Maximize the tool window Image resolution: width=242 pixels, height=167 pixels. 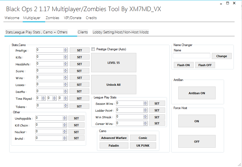pyautogui.click(x=227, y=3)
